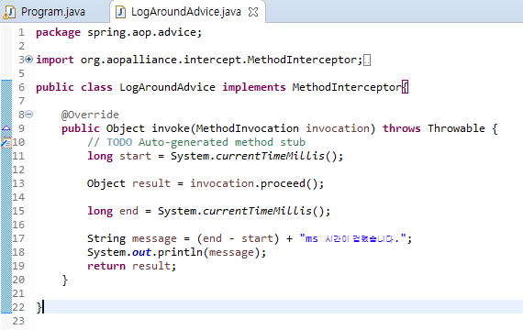The image size is (523, 330).
Task: Click the Program.java file icon
Action: [8, 12]
